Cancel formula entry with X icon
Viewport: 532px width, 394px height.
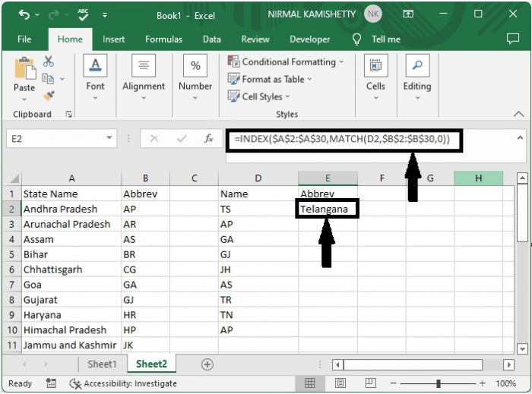click(x=154, y=138)
